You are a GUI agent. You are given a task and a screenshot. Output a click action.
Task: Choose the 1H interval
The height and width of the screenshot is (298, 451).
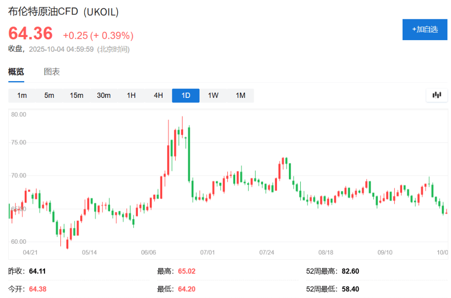tap(131, 95)
